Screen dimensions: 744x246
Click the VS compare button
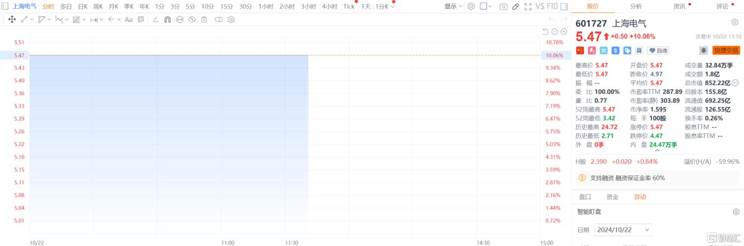point(540,6)
